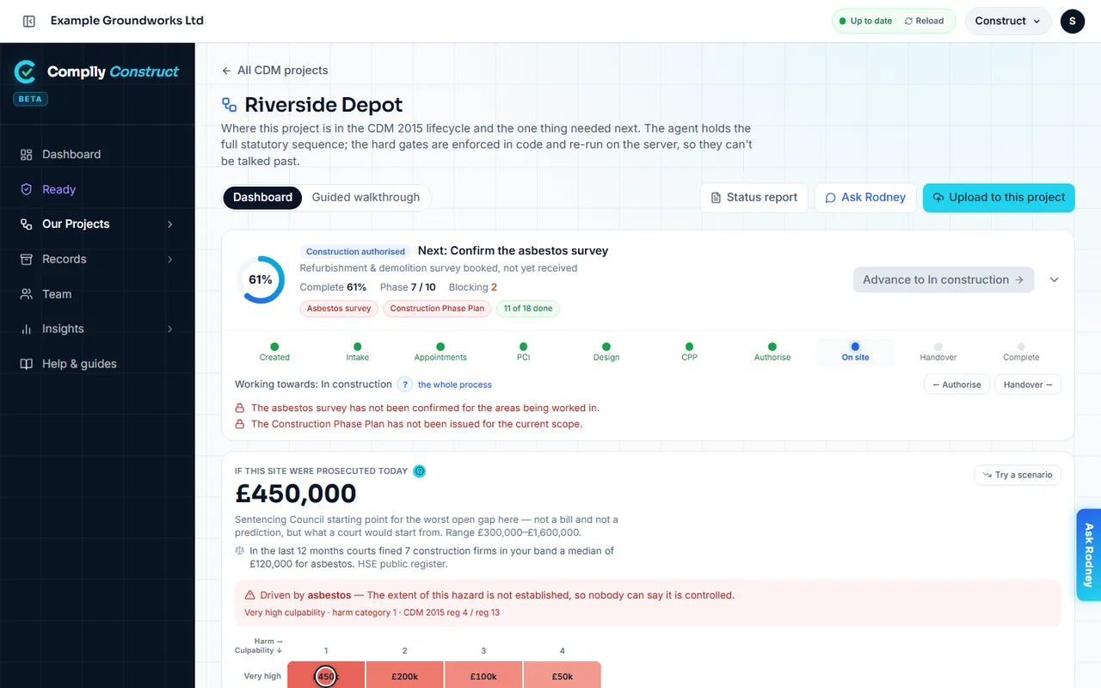
Task: Collapse the sidebar with the panel icon
Action: (x=29, y=21)
